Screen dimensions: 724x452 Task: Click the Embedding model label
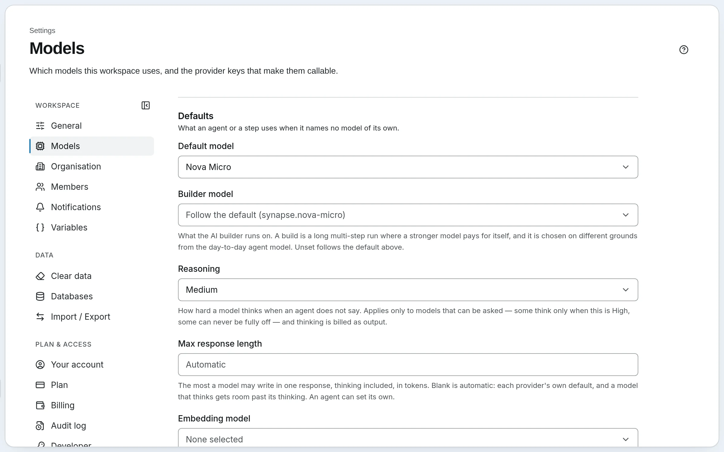[x=214, y=418]
